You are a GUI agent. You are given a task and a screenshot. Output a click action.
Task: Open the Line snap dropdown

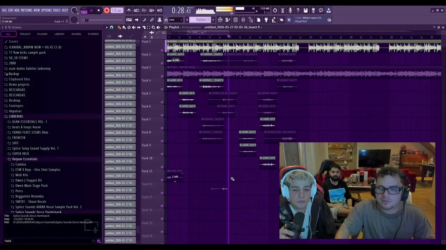point(176,20)
